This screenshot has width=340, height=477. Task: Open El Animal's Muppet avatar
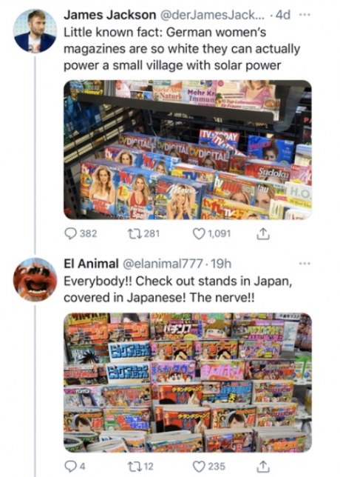tap(35, 279)
